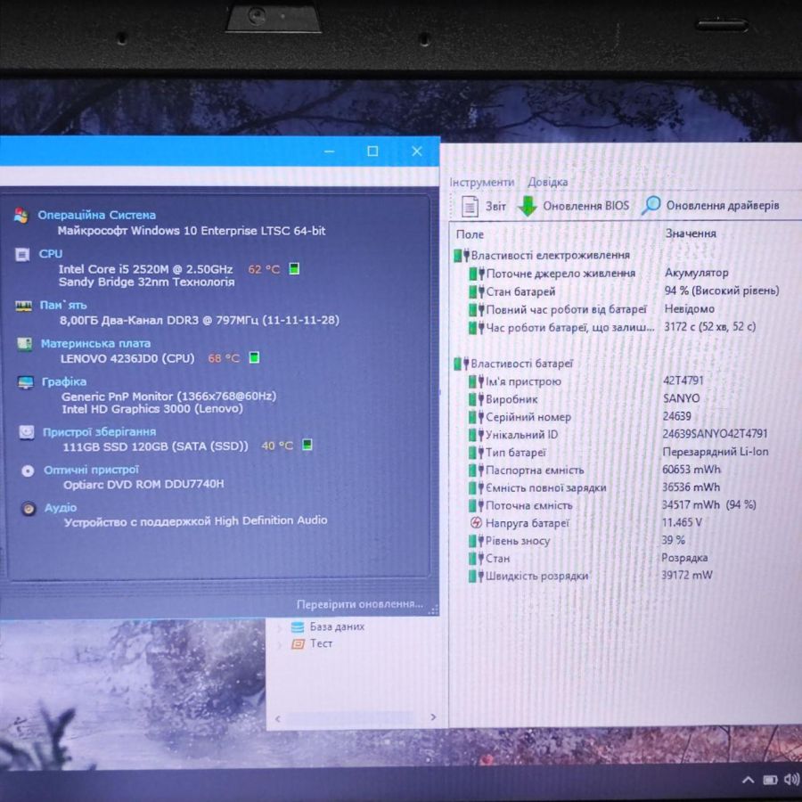The height and width of the screenshot is (802, 802).
Task: Open the volume speaker icon in system tray
Action: coord(792,780)
